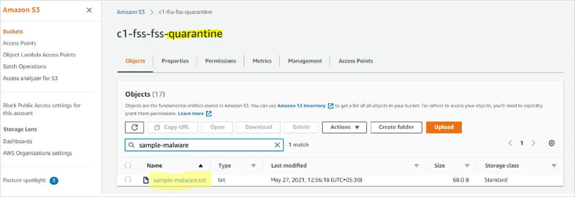Click the Amazon S3 sidebar title
The width and height of the screenshot is (575, 197).
pyautogui.click(x=21, y=10)
